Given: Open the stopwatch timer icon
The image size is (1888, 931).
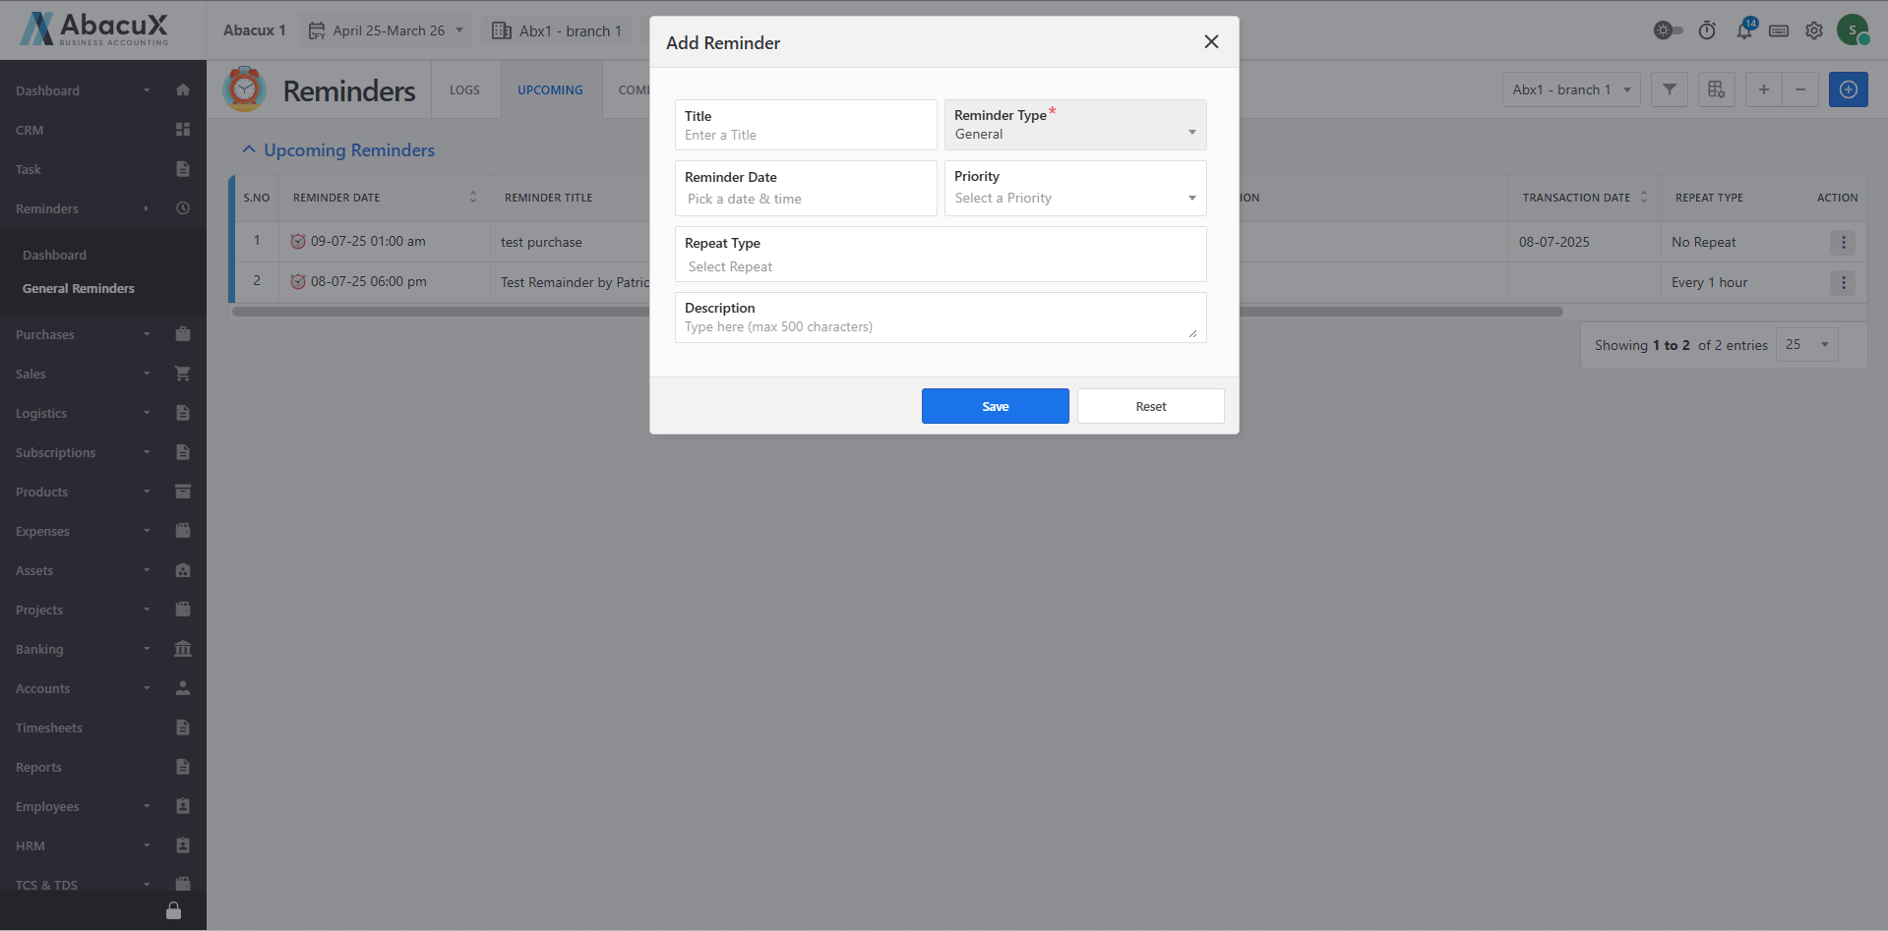Looking at the screenshot, I should 1707,30.
